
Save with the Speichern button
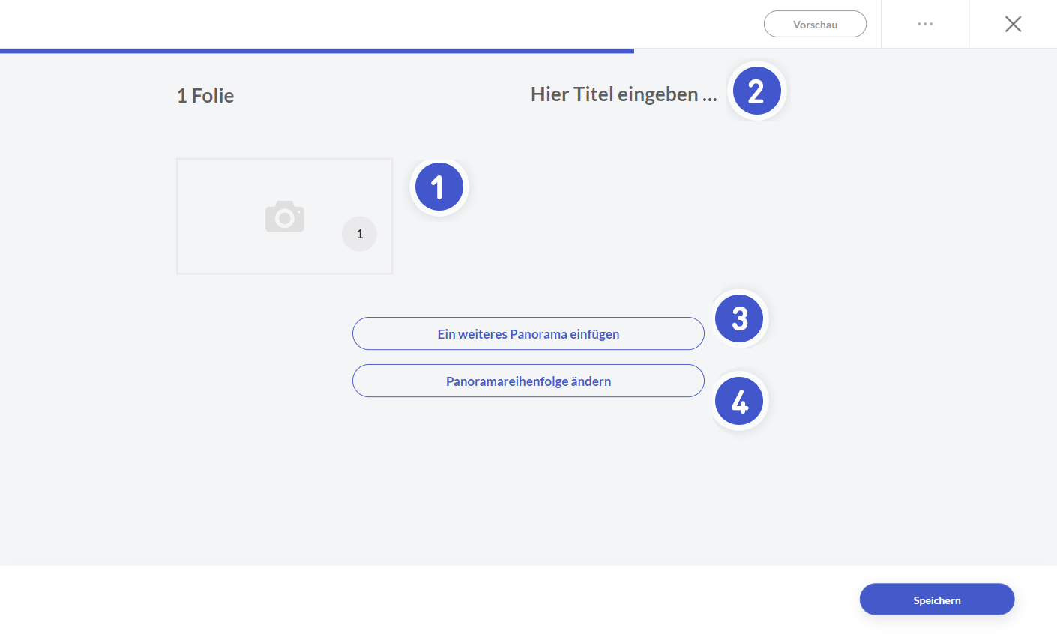coord(936,600)
